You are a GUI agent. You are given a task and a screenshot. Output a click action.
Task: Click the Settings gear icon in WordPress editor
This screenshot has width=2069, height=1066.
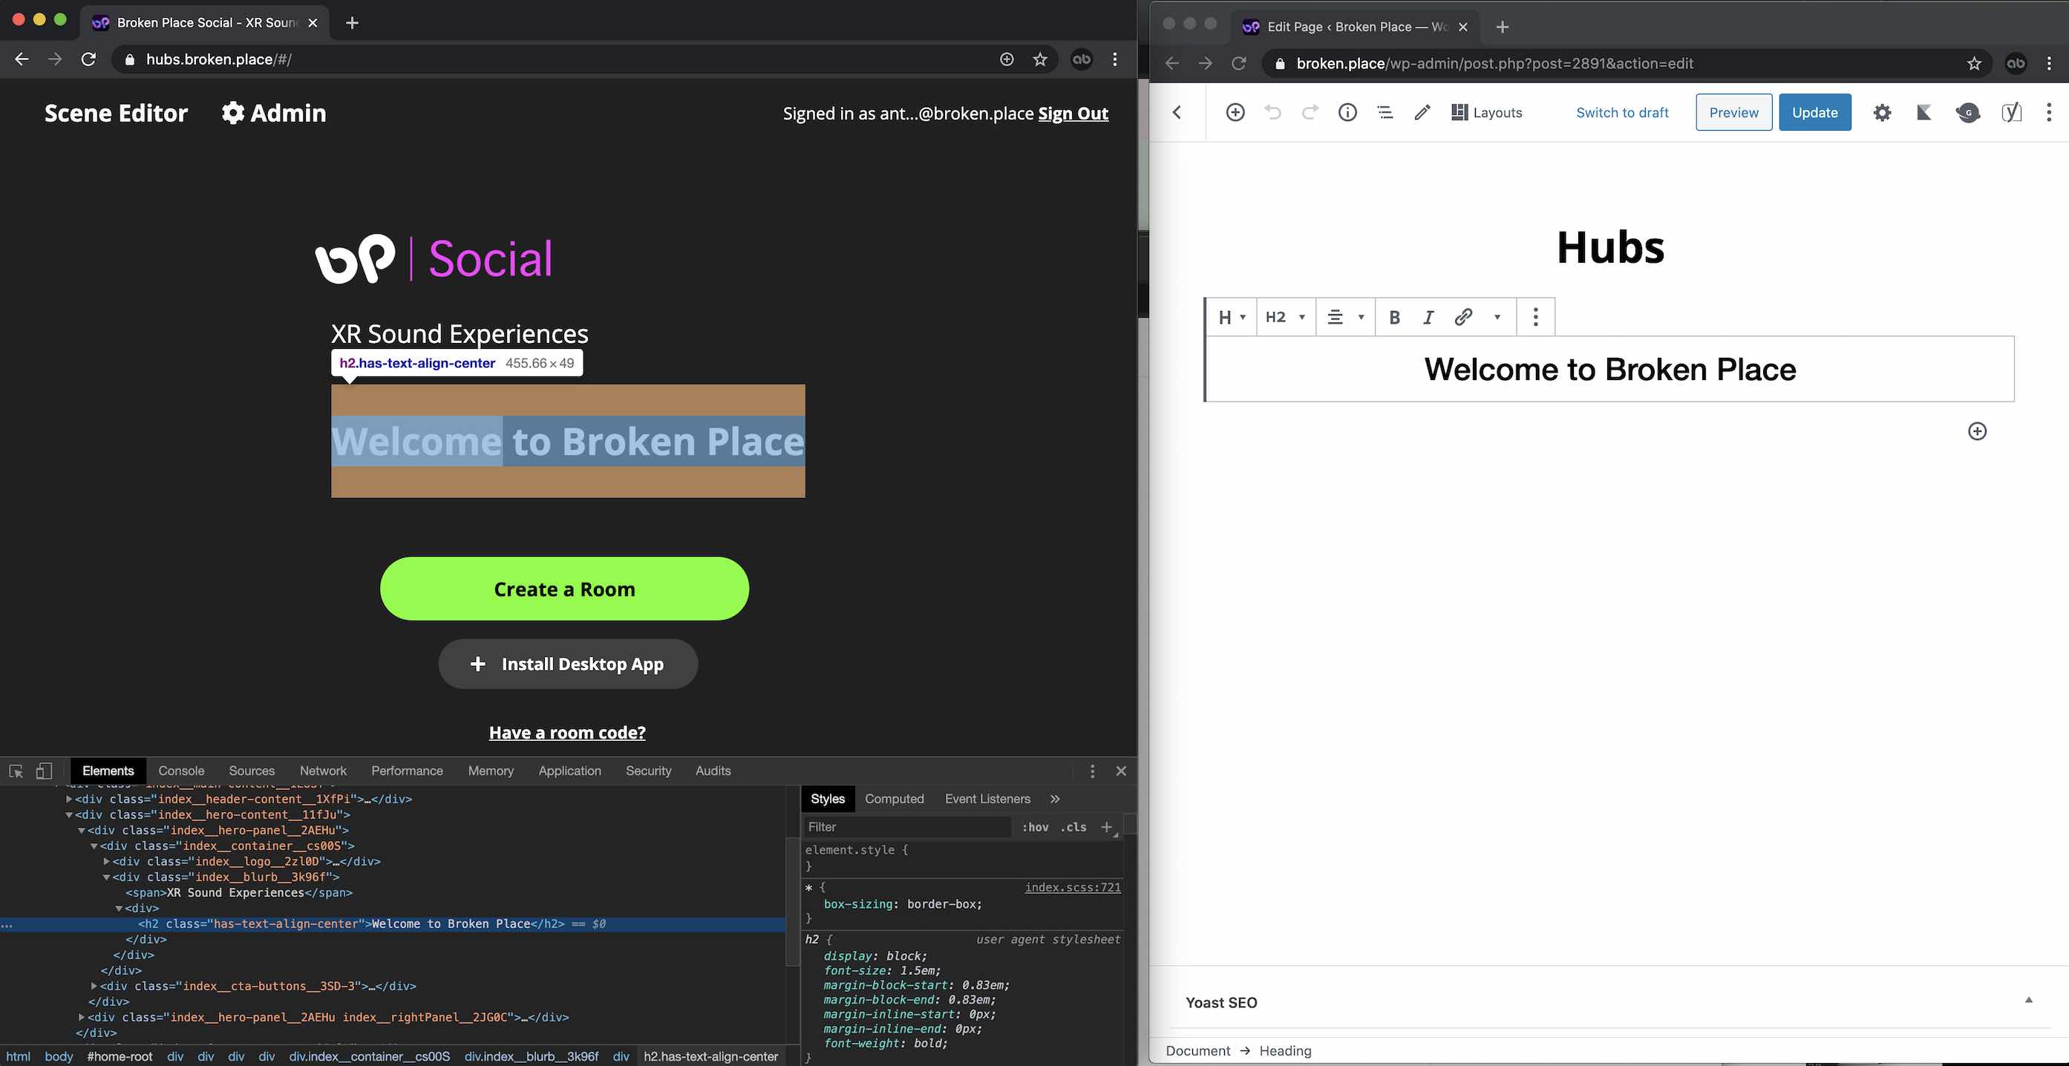tap(1880, 113)
